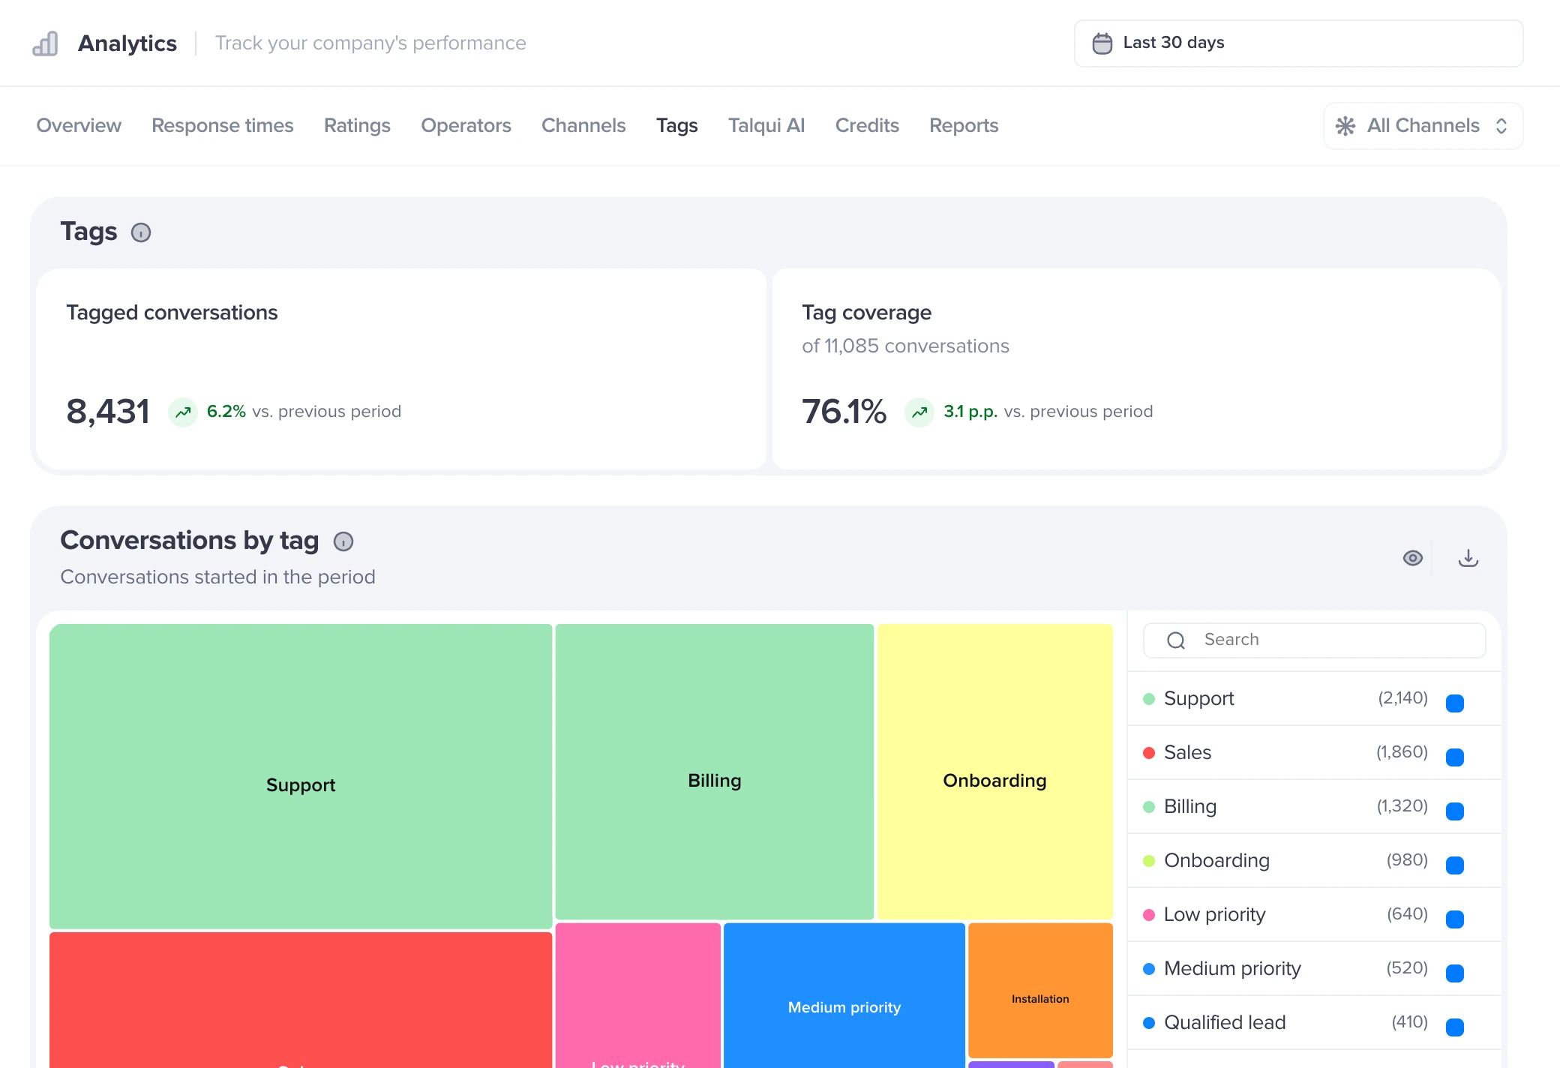Click the Analytics bar chart logo icon

tap(45, 43)
